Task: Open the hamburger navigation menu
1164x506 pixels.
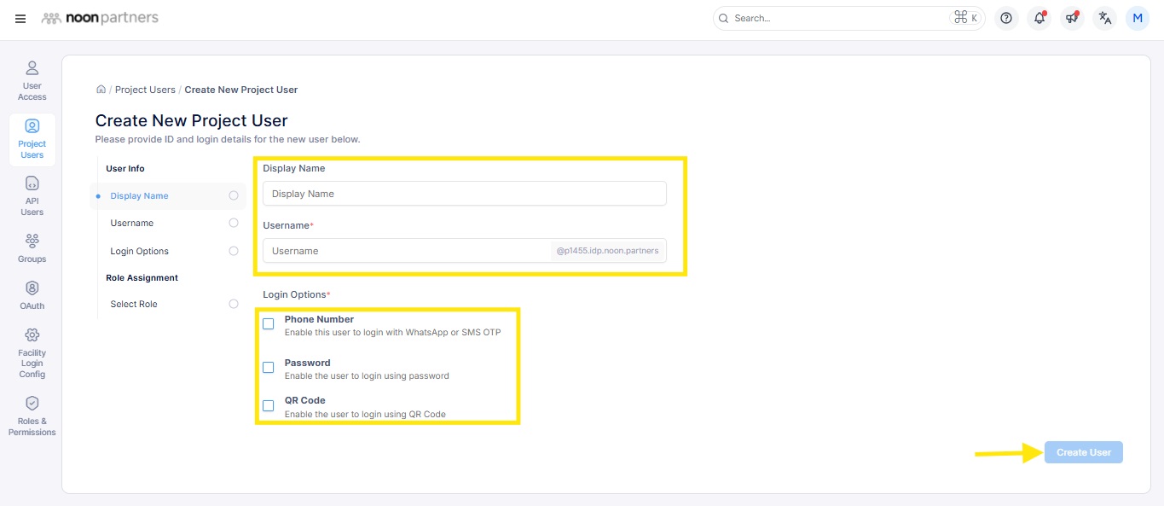Action: pos(20,18)
